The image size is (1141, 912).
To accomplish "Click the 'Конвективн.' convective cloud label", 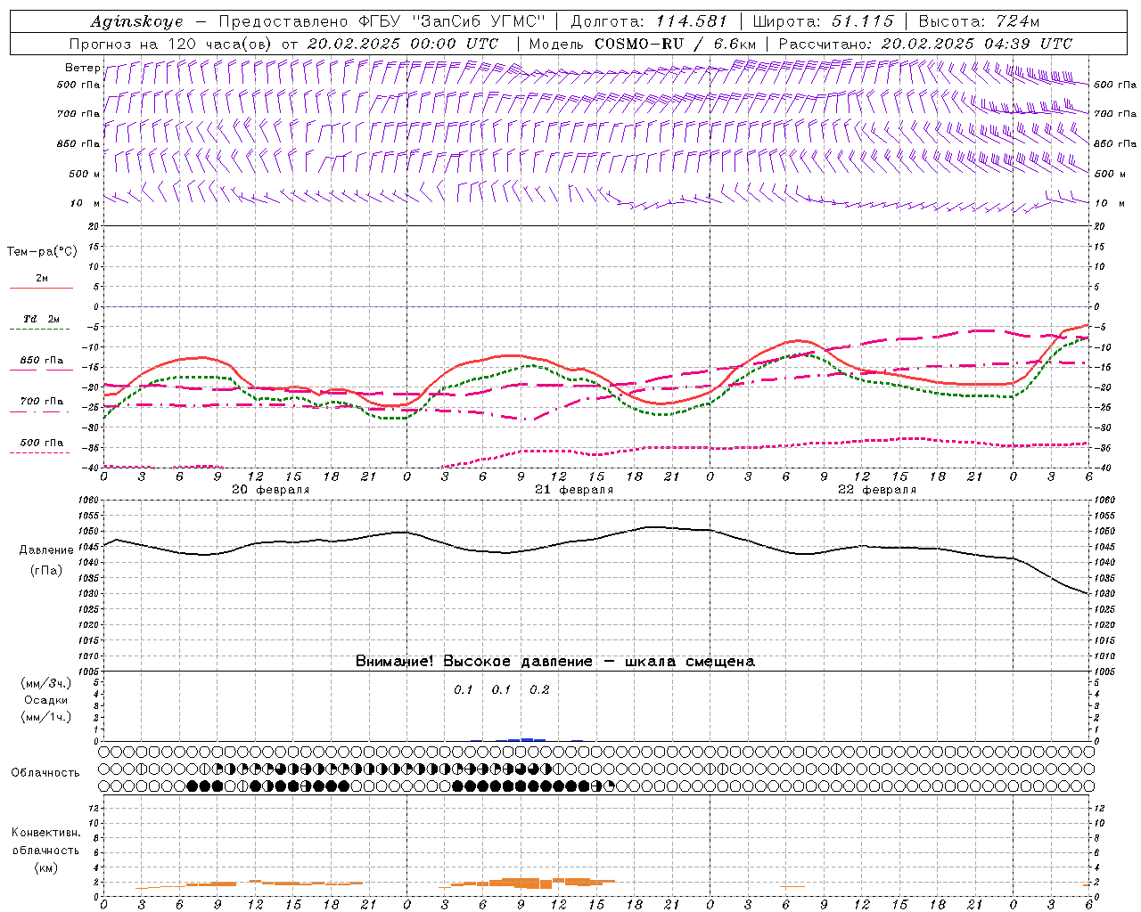I will 45,833.
